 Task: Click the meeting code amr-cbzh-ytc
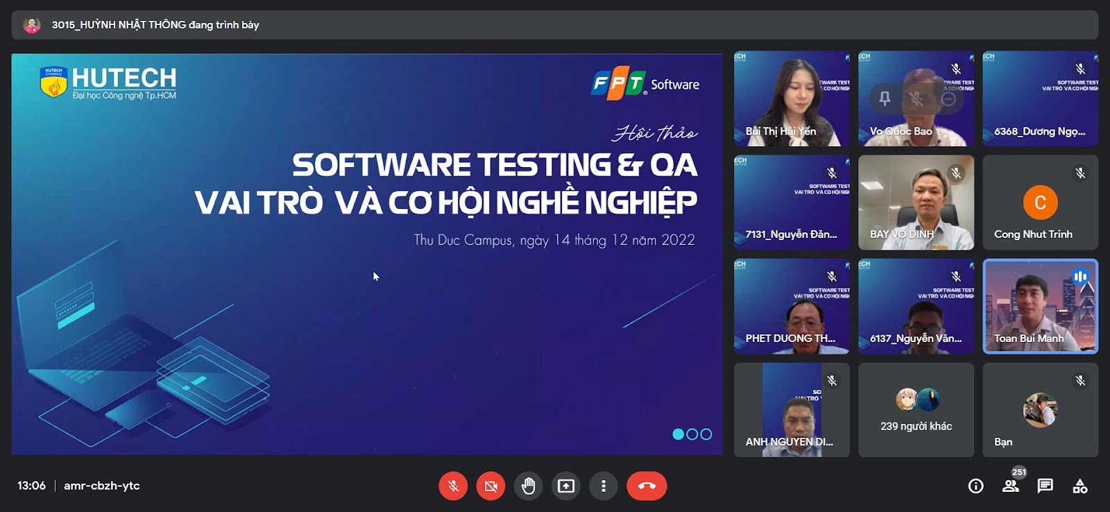pyautogui.click(x=102, y=486)
